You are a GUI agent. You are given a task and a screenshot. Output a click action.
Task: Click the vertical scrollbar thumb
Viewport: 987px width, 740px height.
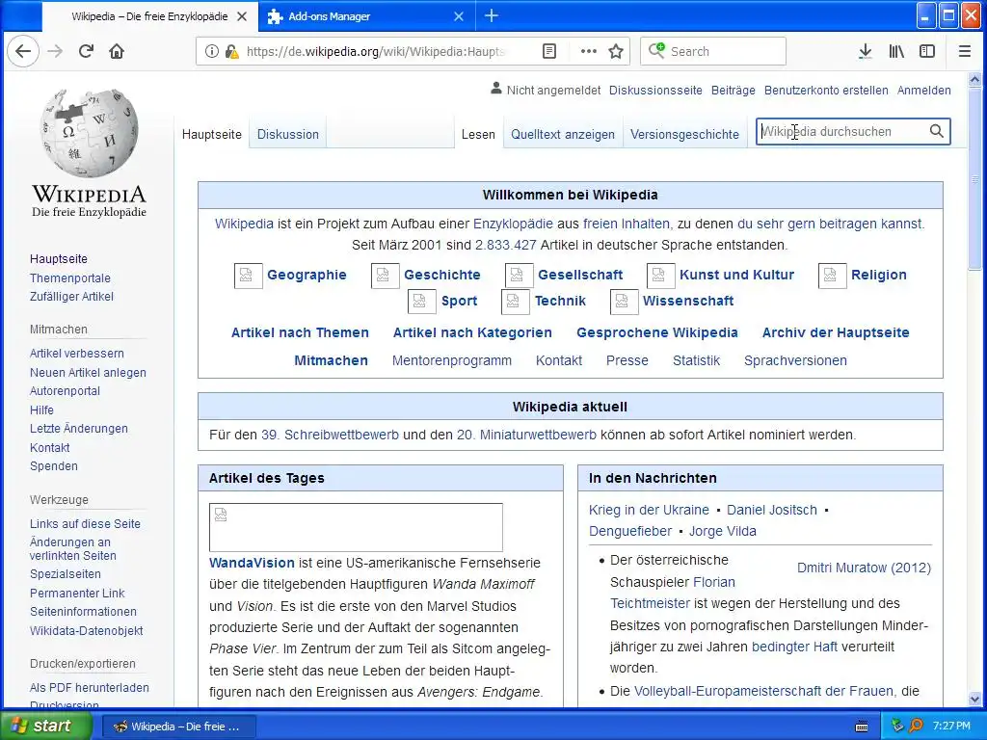coord(975,178)
